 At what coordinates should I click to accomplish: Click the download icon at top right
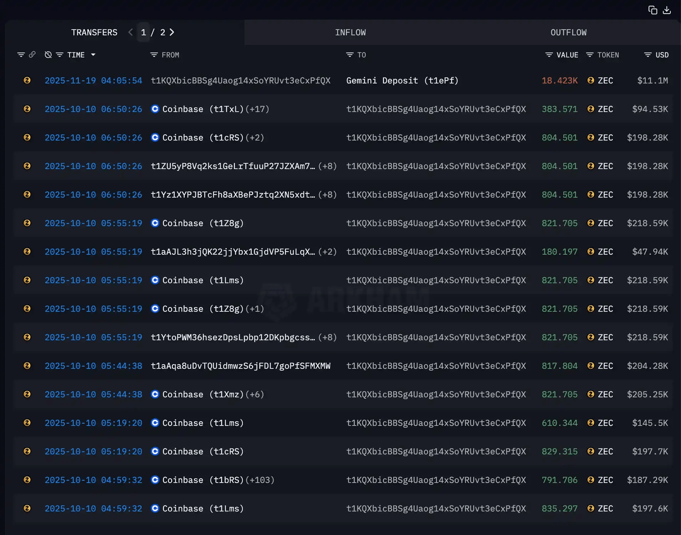point(667,10)
